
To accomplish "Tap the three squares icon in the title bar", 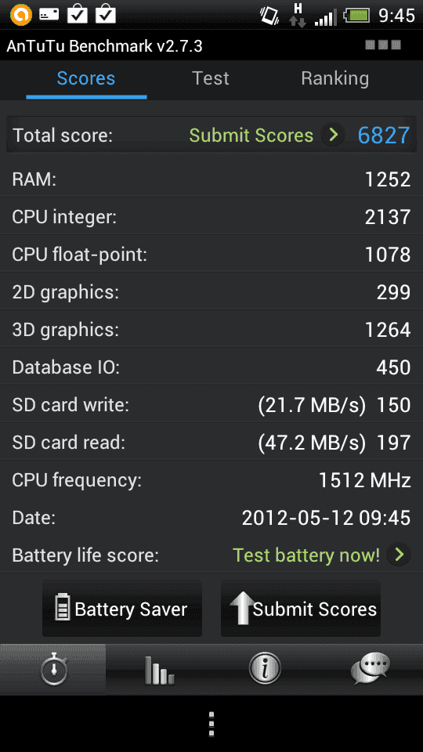I will coord(383,45).
